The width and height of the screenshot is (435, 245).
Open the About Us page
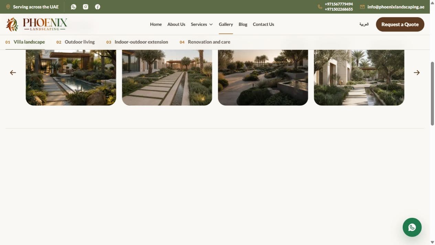click(x=176, y=24)
